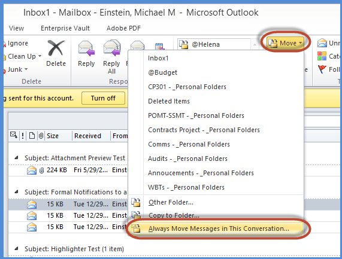Click the Reply All envelope icon

pos(111,48)
